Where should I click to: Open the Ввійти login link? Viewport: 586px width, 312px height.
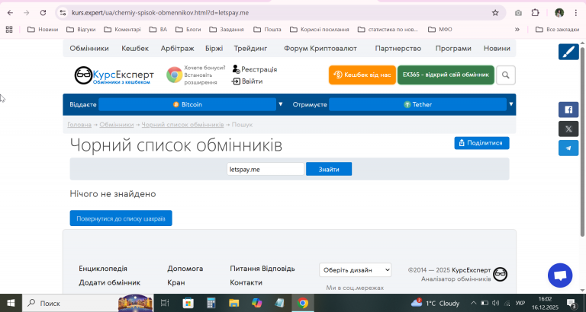[247, 81]
